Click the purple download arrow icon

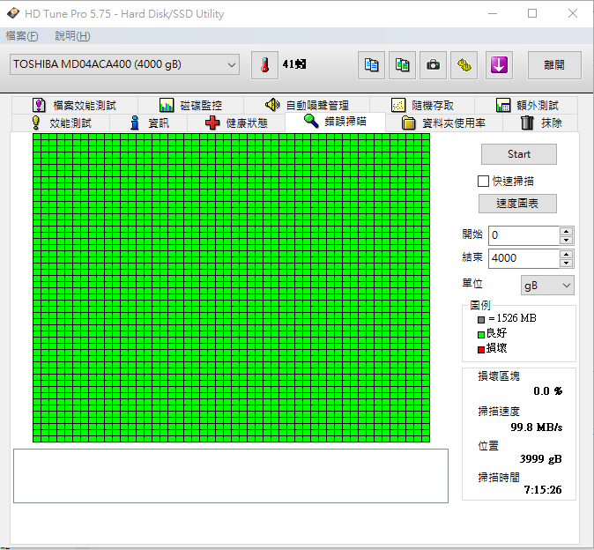point(500,65)
